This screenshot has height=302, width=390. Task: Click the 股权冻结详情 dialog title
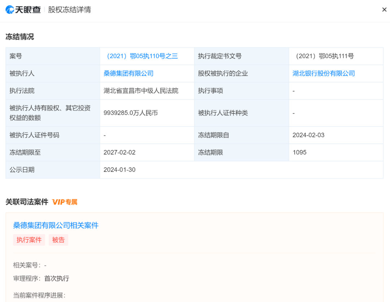(69, 10)
